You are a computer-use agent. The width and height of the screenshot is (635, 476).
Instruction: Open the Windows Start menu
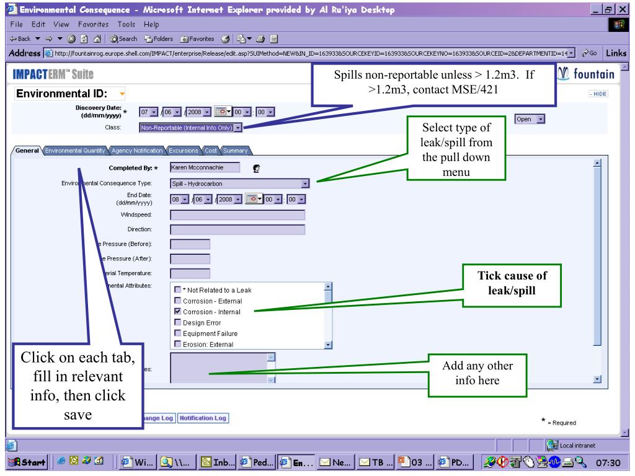click(x=27, y=462)
